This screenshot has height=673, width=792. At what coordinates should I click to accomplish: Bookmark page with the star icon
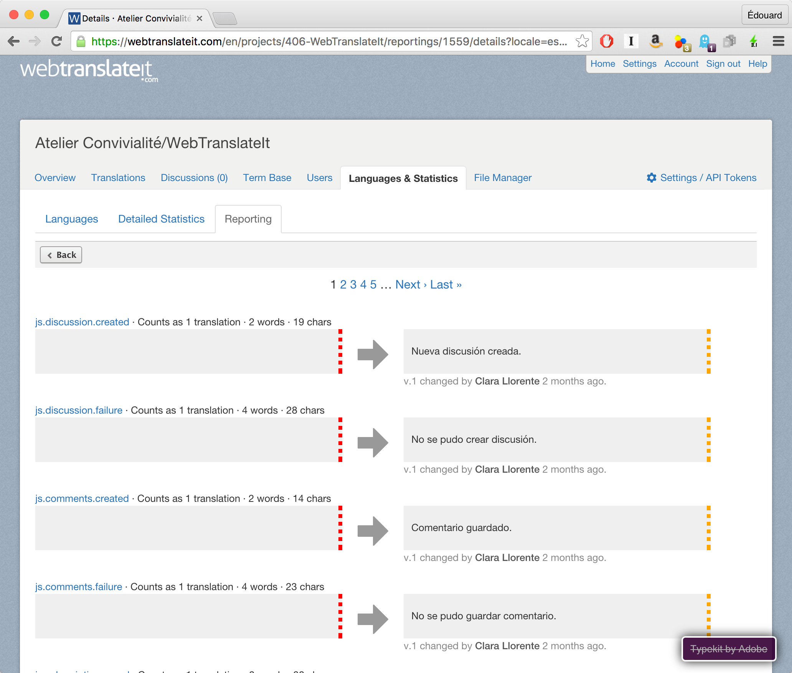[582, 41]
